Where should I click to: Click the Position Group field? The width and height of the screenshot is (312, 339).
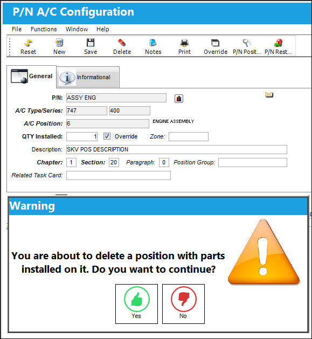[x=253, y=162]
